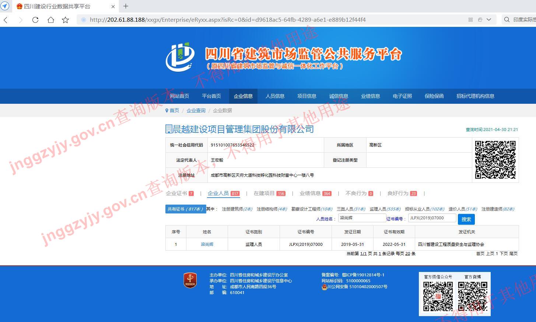Viewport: 536px width, 322px height.
Task: Open 人员信息 navigation menu
Action: pos(275,96)
